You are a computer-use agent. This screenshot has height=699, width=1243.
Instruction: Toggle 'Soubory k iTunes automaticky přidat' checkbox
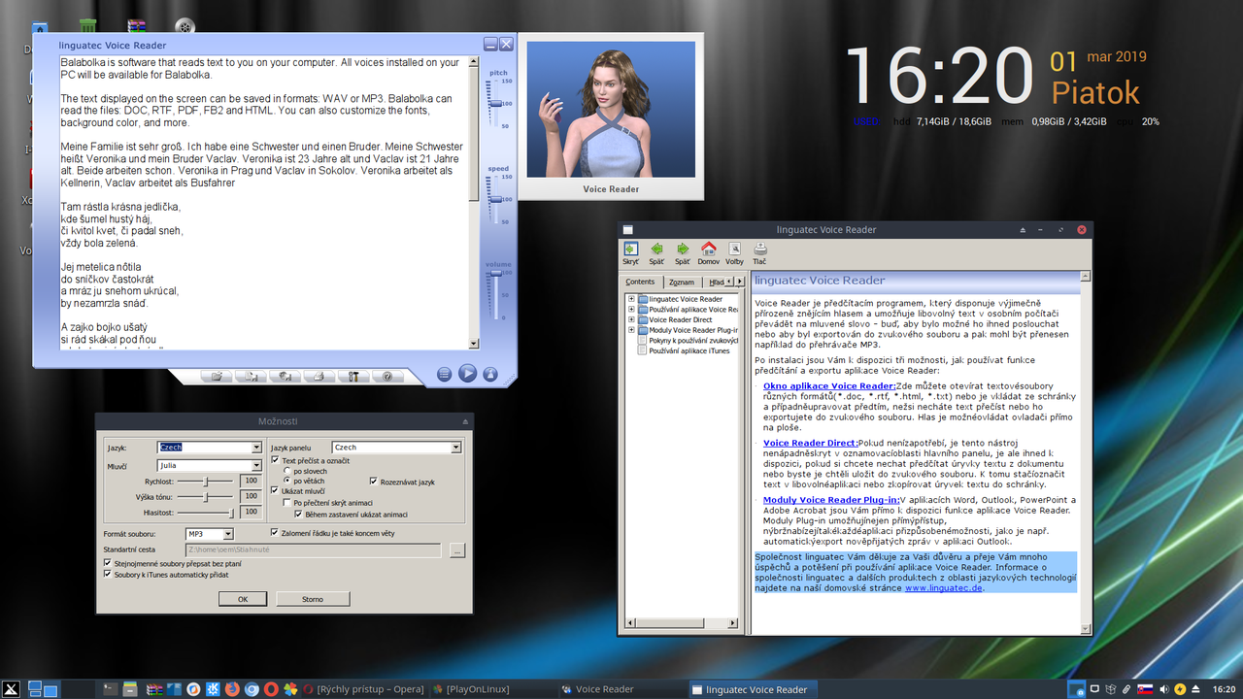(x=107, y=574)
